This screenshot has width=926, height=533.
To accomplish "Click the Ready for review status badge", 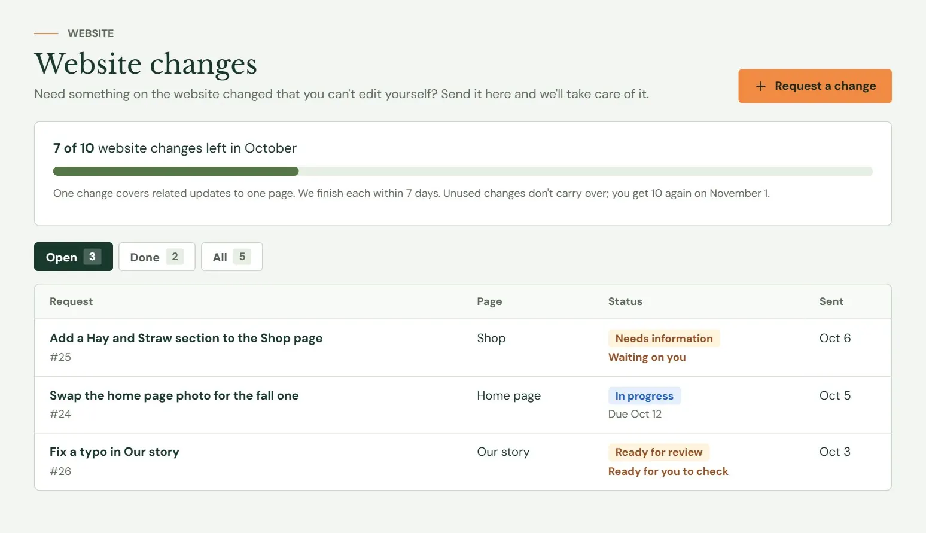I will click(659, 452).
